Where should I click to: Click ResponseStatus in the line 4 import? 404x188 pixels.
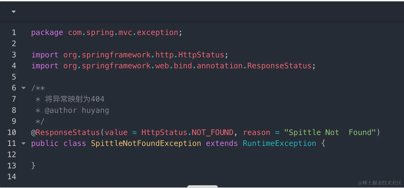tap(279, 66)
